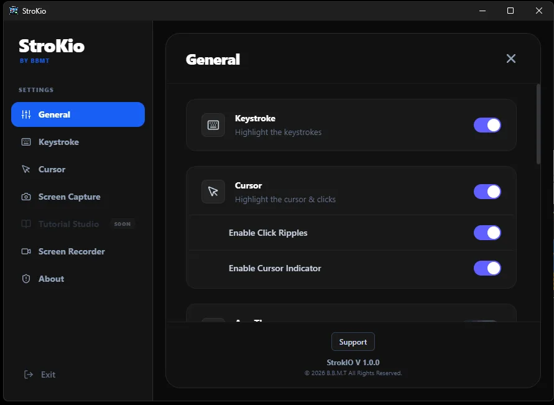
Task: Click the 'BY BBMT' subtitle
Action: click(35, 61)
